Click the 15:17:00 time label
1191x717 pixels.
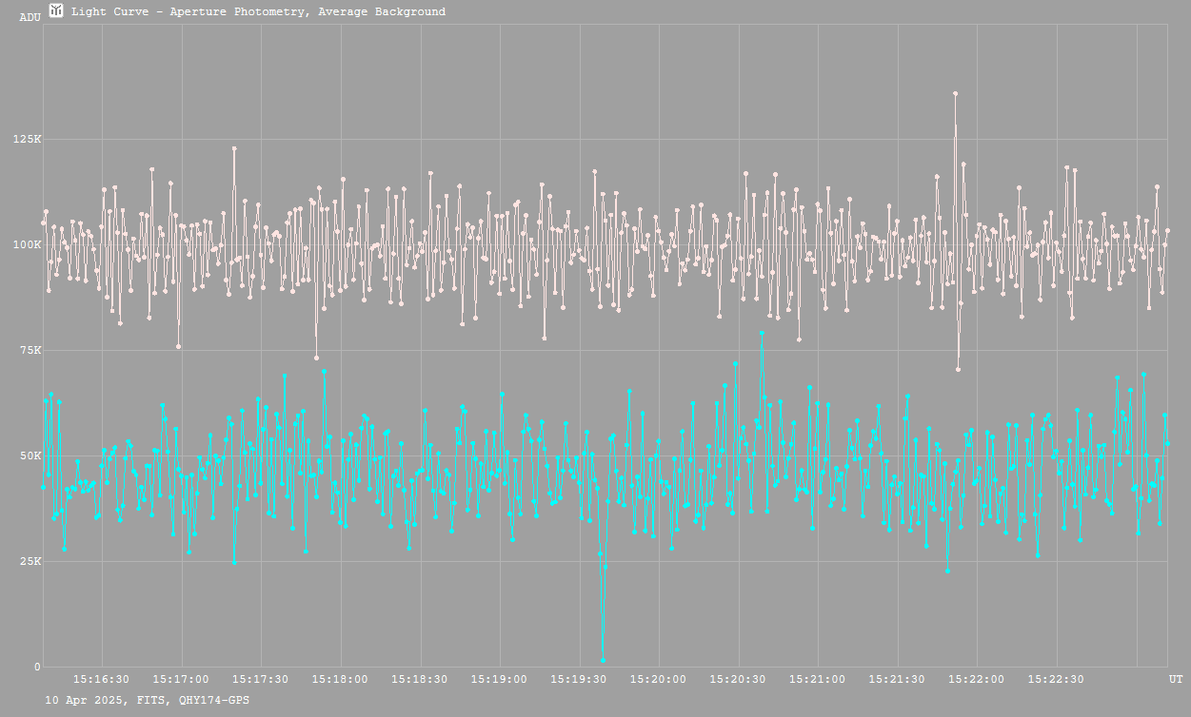(x=181, y=679)
